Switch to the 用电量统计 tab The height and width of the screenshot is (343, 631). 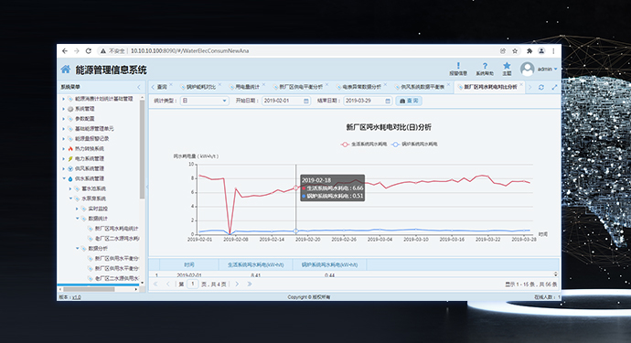[x=247, y=87]
